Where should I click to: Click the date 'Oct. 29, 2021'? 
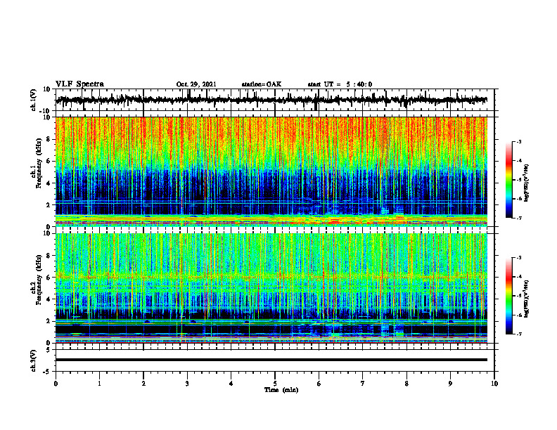pos(196,84)
